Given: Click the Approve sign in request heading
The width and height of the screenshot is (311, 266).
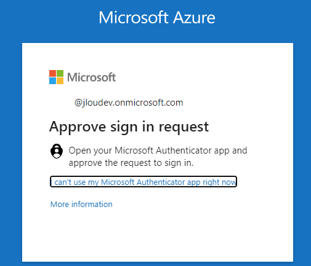Looking at the screenshot, I should [x=129, y=127].
